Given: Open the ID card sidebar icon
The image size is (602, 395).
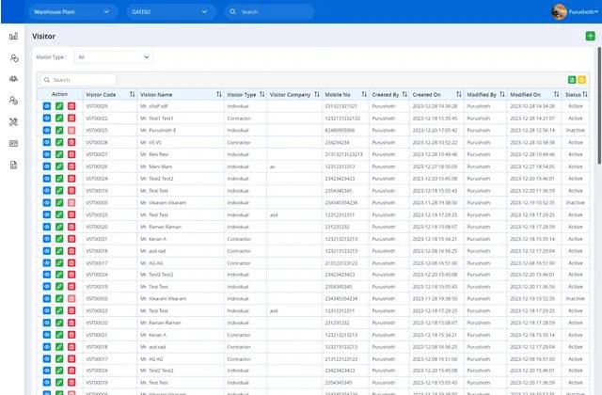Looking at the screenshot, I should click(13, 143).
